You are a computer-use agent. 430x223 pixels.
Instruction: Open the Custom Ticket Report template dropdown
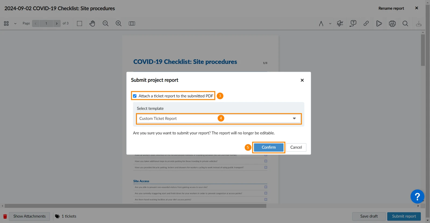[219, 119]
